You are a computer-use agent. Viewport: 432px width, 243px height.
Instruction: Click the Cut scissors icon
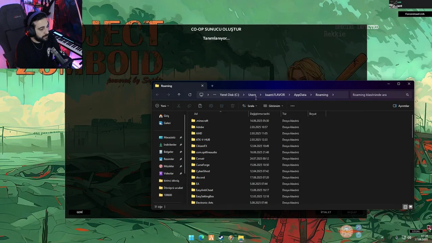click(179, 106)
